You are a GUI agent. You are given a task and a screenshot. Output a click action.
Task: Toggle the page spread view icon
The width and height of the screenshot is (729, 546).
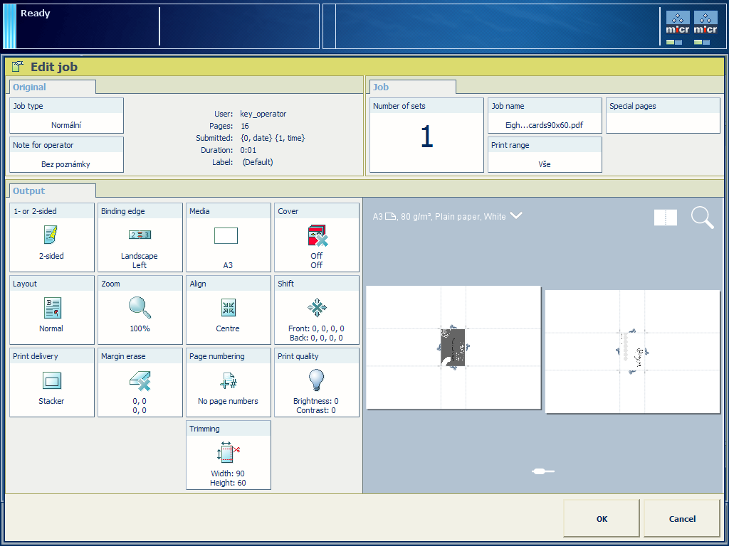(x=666, y=218)
